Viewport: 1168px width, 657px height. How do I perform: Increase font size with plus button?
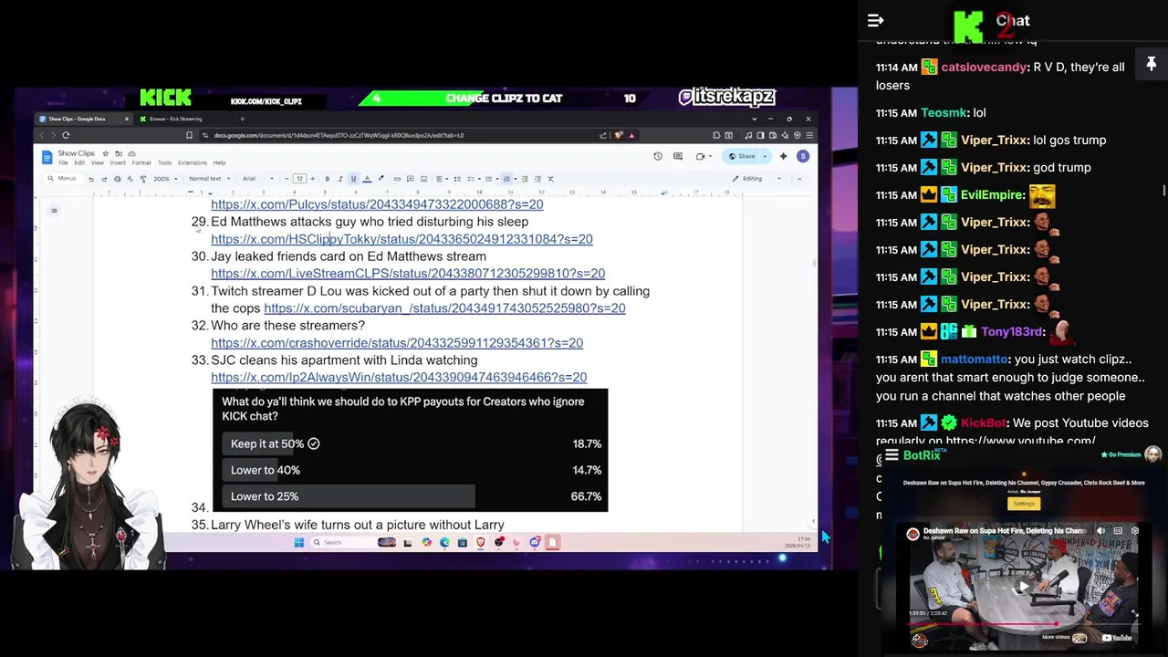tap(312, 179)
